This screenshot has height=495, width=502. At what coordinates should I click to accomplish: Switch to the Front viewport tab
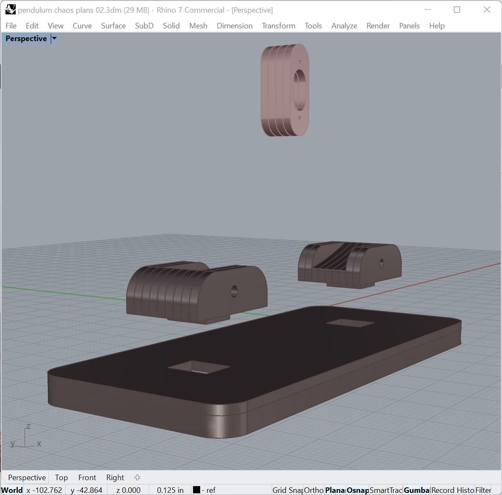(x=87, y=478)
